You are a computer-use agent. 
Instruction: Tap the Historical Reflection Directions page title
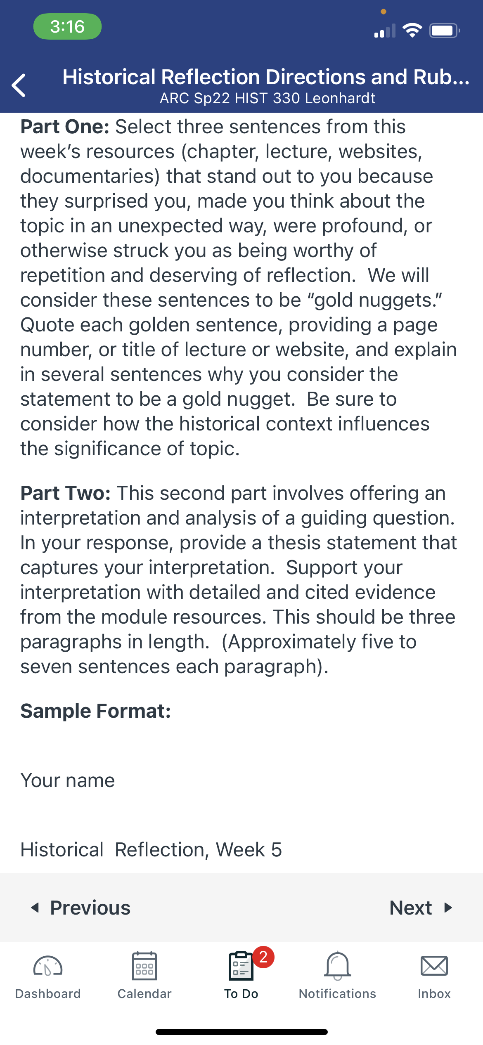(x=266, y=77)
